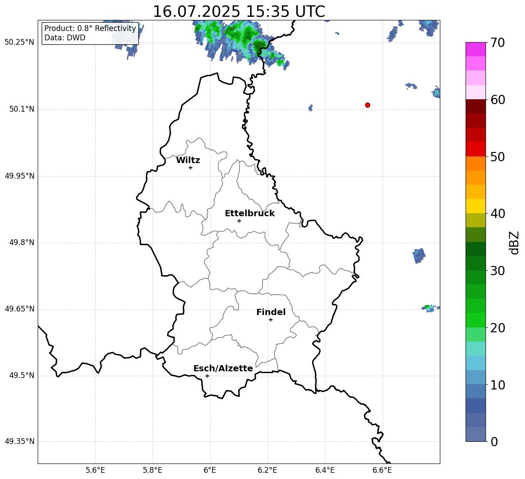Click the 5.6°E longitude label
The height and width of the screenshot is (479, 525).
click(x=95, y=470)
